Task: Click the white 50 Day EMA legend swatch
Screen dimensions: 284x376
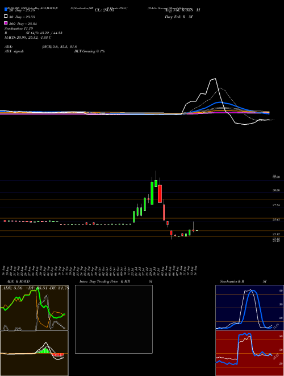Action: pyautogui.click(x=6, y=17)
